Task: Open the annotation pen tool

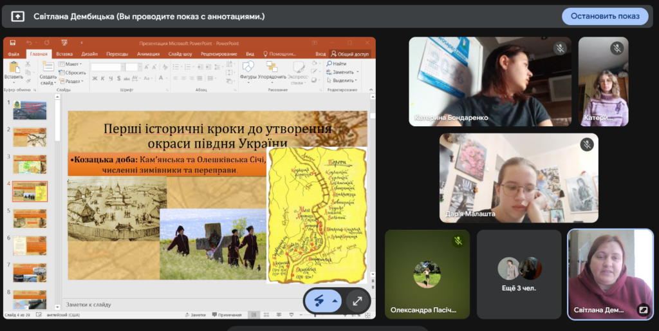Action: click(x=317, y=301)
